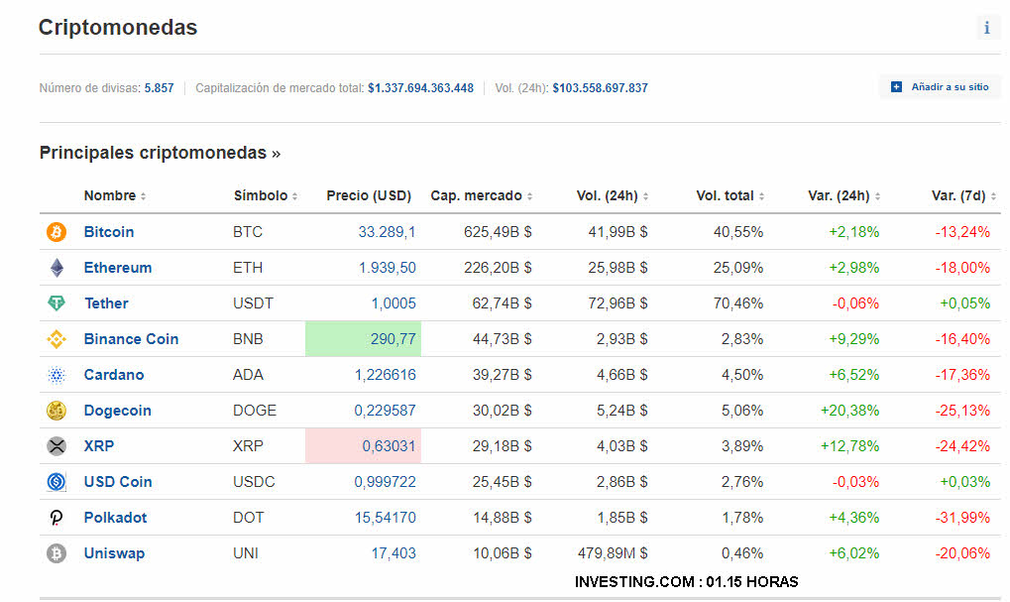Open the Bitcoin name link
1010x602 pixels.
(109, 232)
